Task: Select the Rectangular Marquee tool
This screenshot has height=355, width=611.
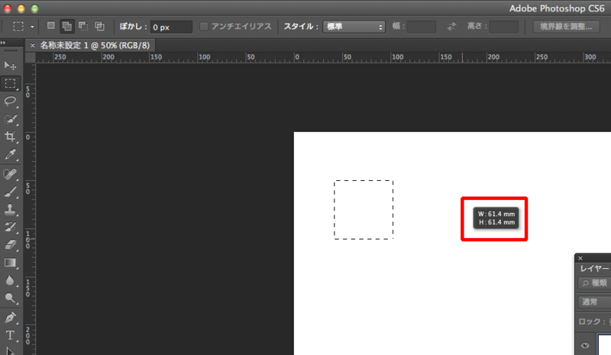Action: 10,83
